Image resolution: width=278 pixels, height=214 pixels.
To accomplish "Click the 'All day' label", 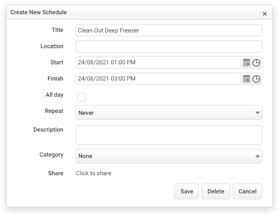I will click(x=55, y=95).
